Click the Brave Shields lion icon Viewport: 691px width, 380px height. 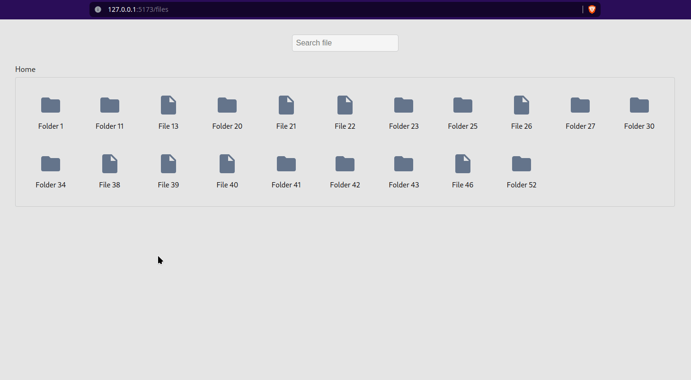[592, 9]
